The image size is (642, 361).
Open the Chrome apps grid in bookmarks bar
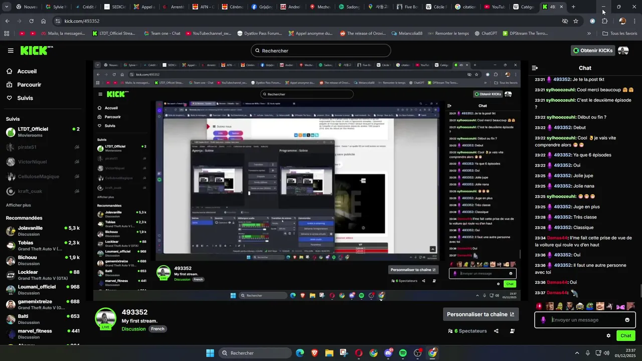[x=7, y=34]
